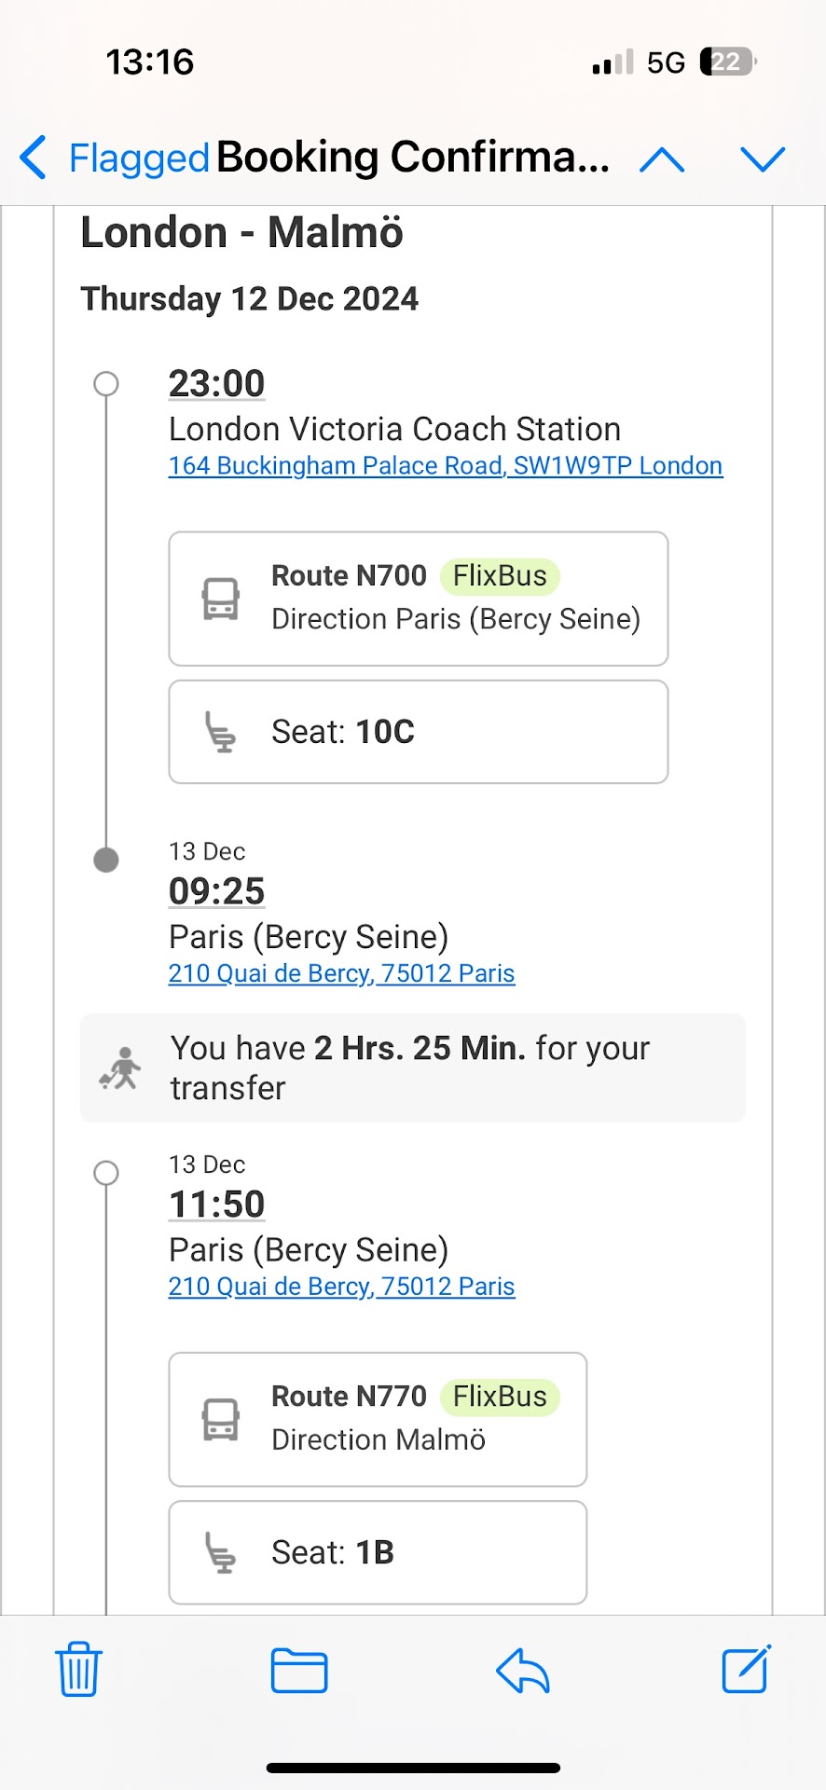Open the move-to-folder icon

click(x=299, y=1670)
